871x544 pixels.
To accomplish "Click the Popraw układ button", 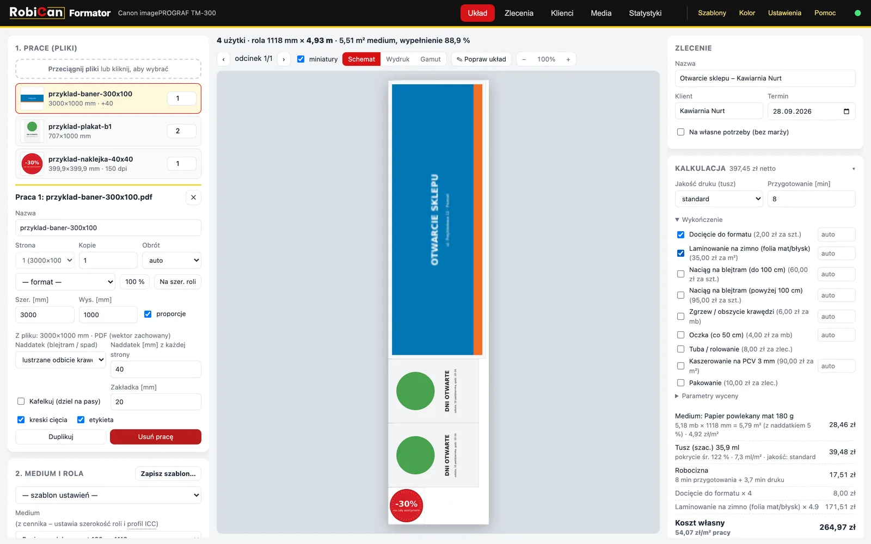I will pyautogui.click(x=481, y=59).
